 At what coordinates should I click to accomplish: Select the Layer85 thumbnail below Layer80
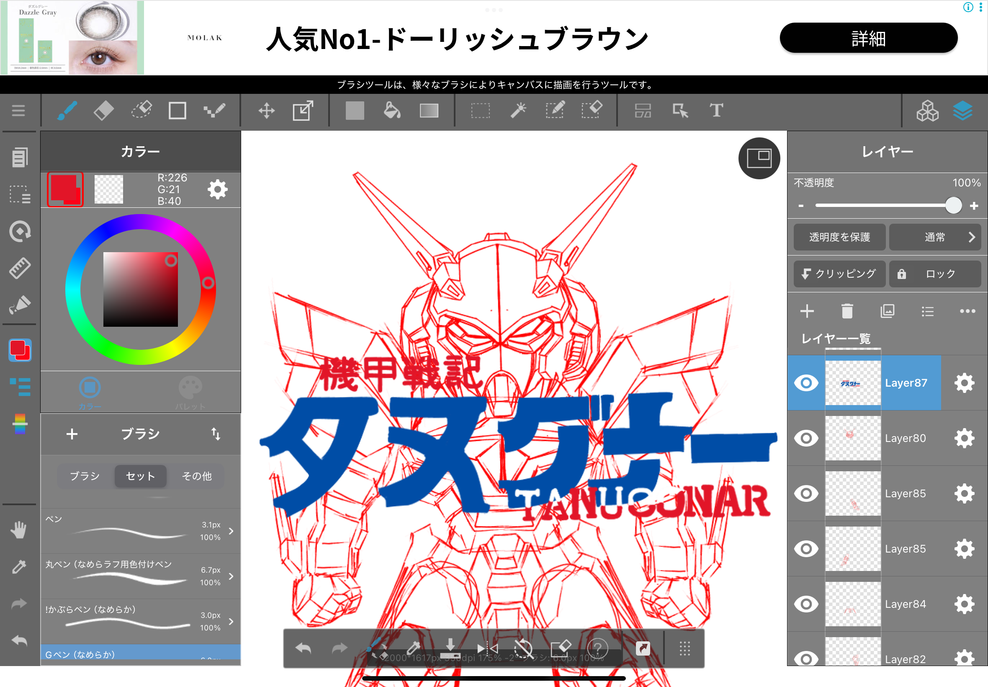[852, 493]
